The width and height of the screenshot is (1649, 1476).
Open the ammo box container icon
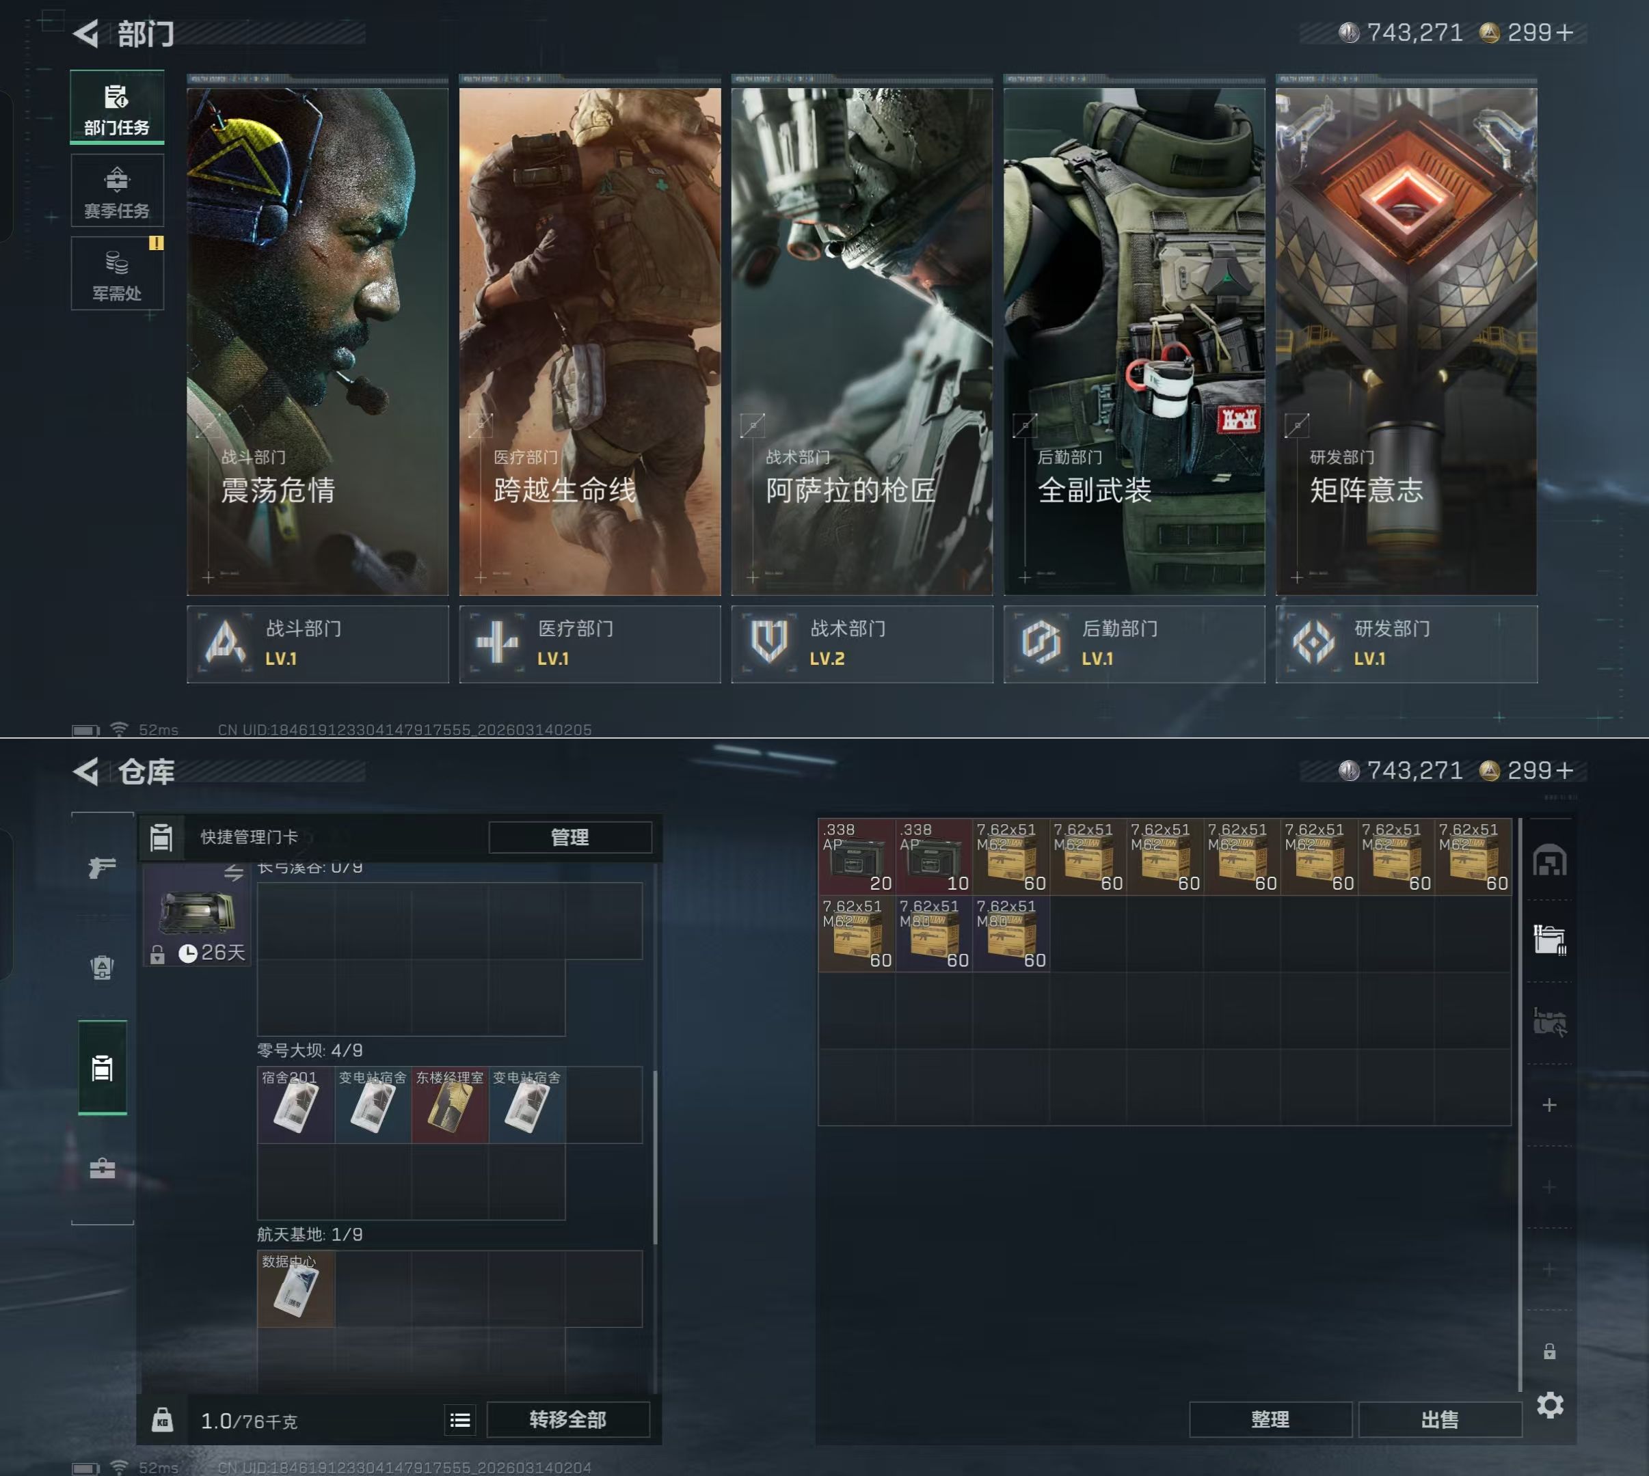coord(1549,940)
